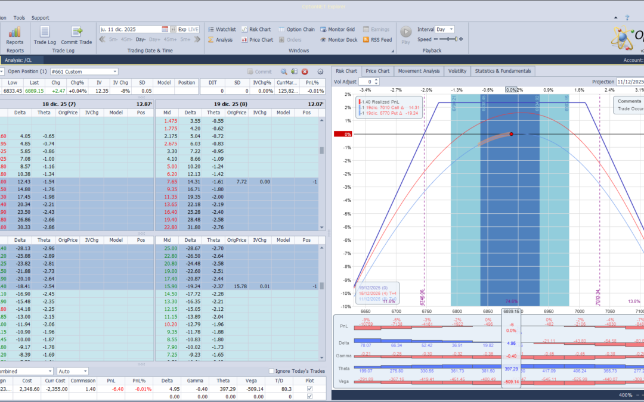Step forward one day with Day+
Image resolution: width=644 pixels, height=402 pixels.
point(154,39)
